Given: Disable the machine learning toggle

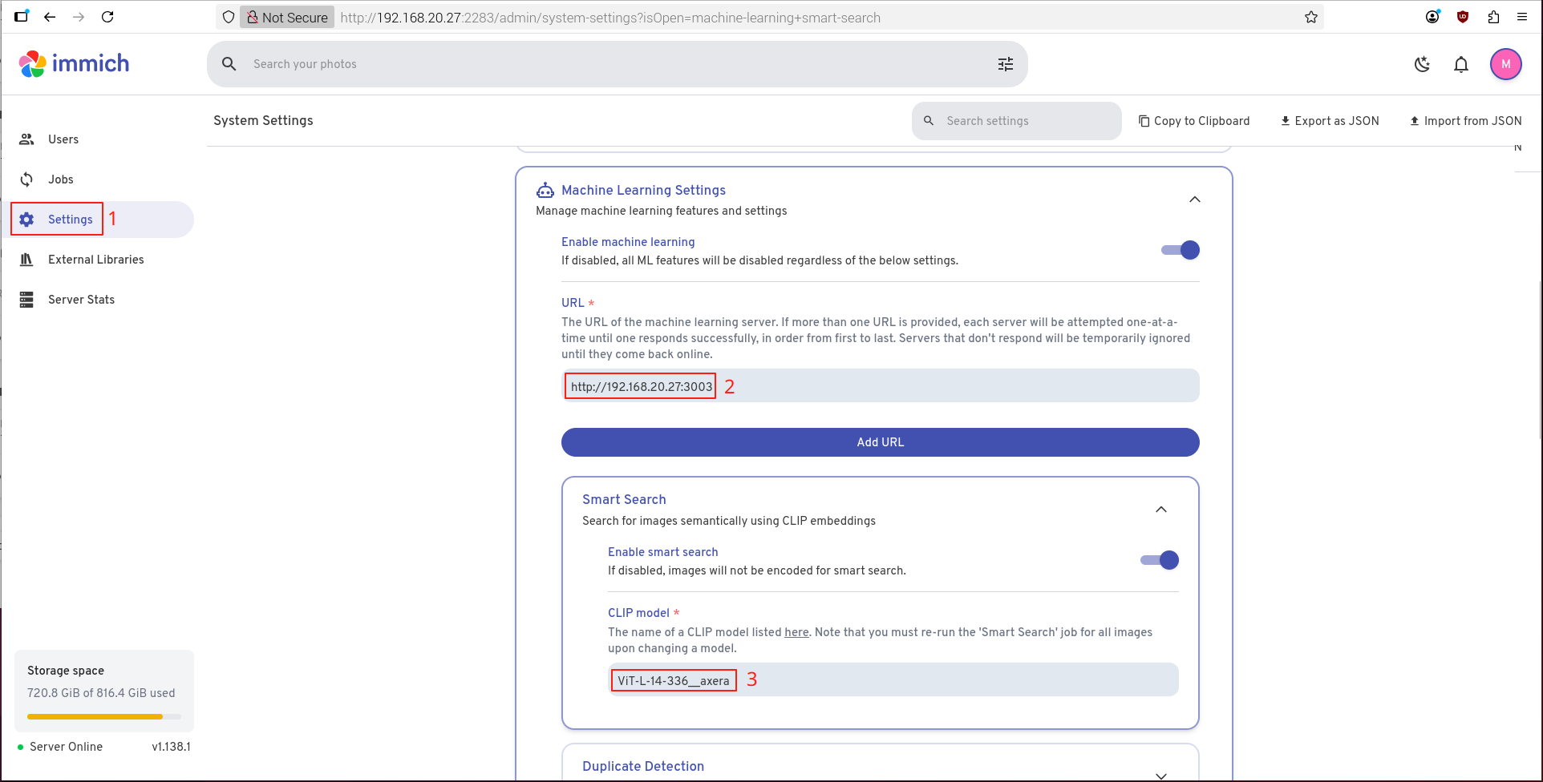Looking at the screenshot, I should pos(1180,250).
